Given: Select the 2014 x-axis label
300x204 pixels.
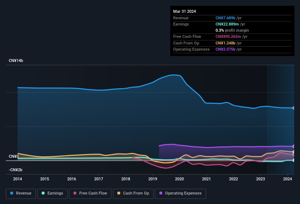Looking at the screenshot, I should click(18, 179).
